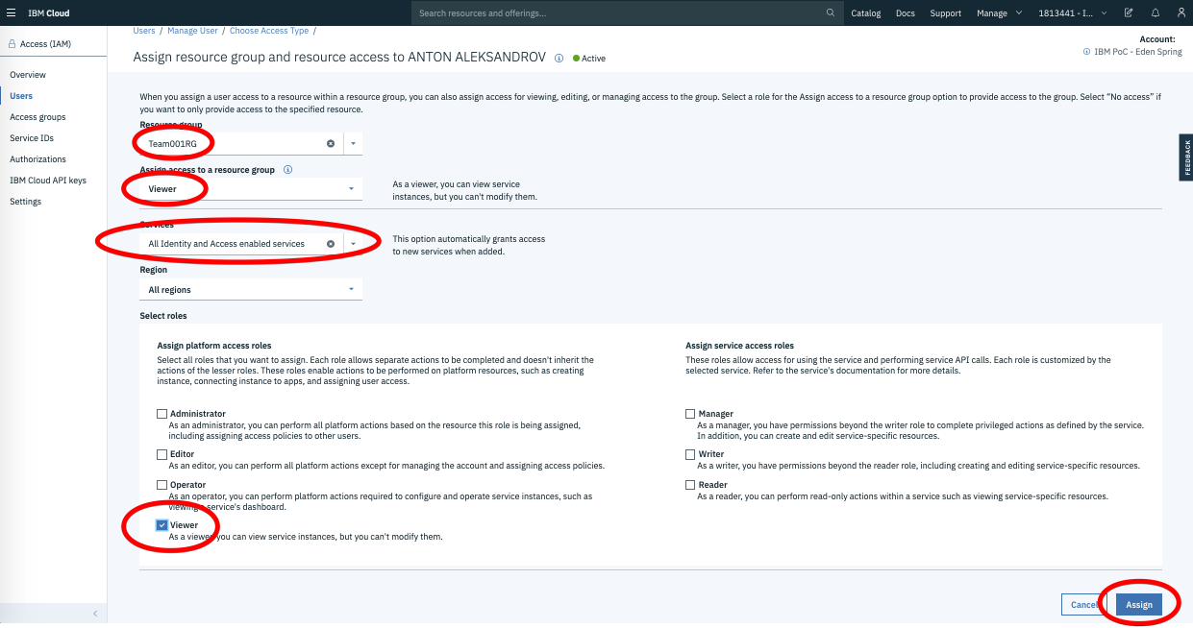Screen dimensions: 1193x628
Task: Click the info icon next to user name
Action: [x=559, y=58]
